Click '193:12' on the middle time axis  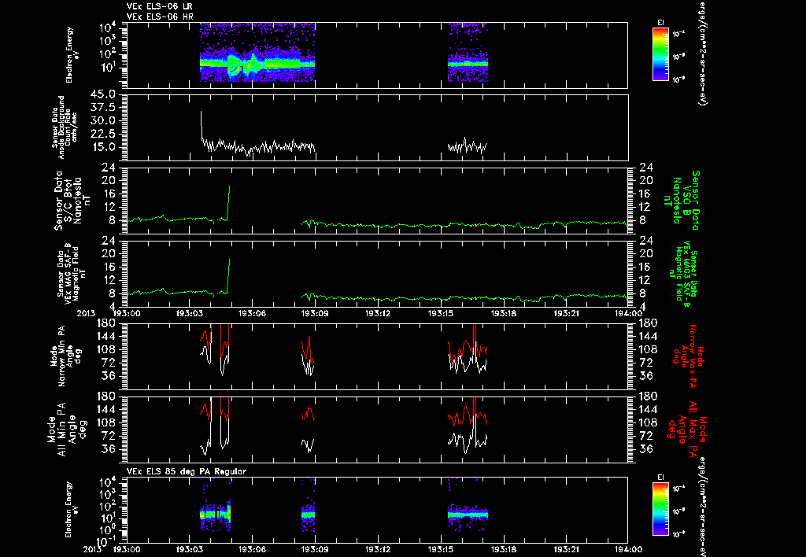pos(378,313)
